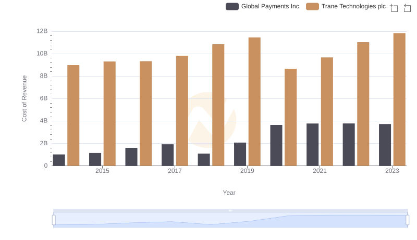Click the 10B y-axis label
Image resolution: width=417 pixels, height=240 pixels.
[42, 54]
